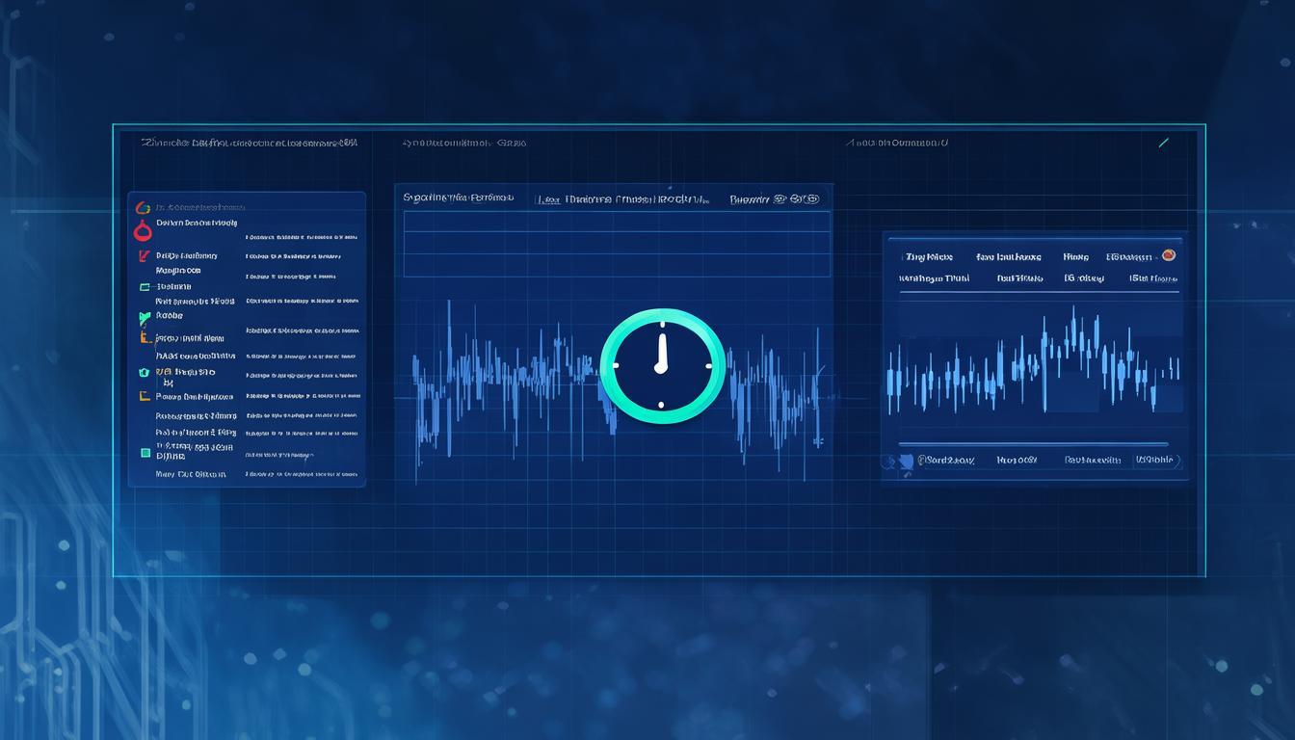
Task: Click the rightmost pill button in right panel footer
Action: pyautogui.click(x=1154, y=461)
